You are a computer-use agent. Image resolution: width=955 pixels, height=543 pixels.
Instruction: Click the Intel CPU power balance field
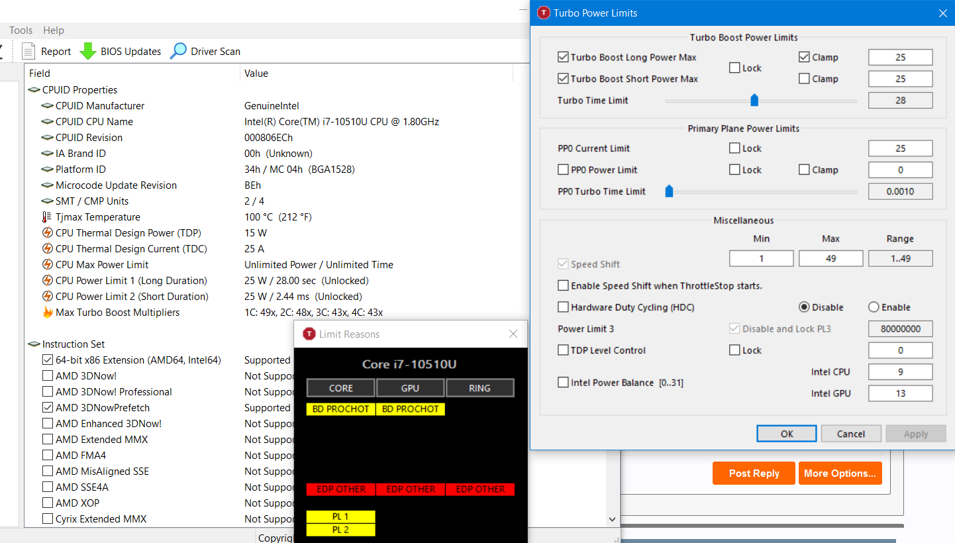[900, 372]
